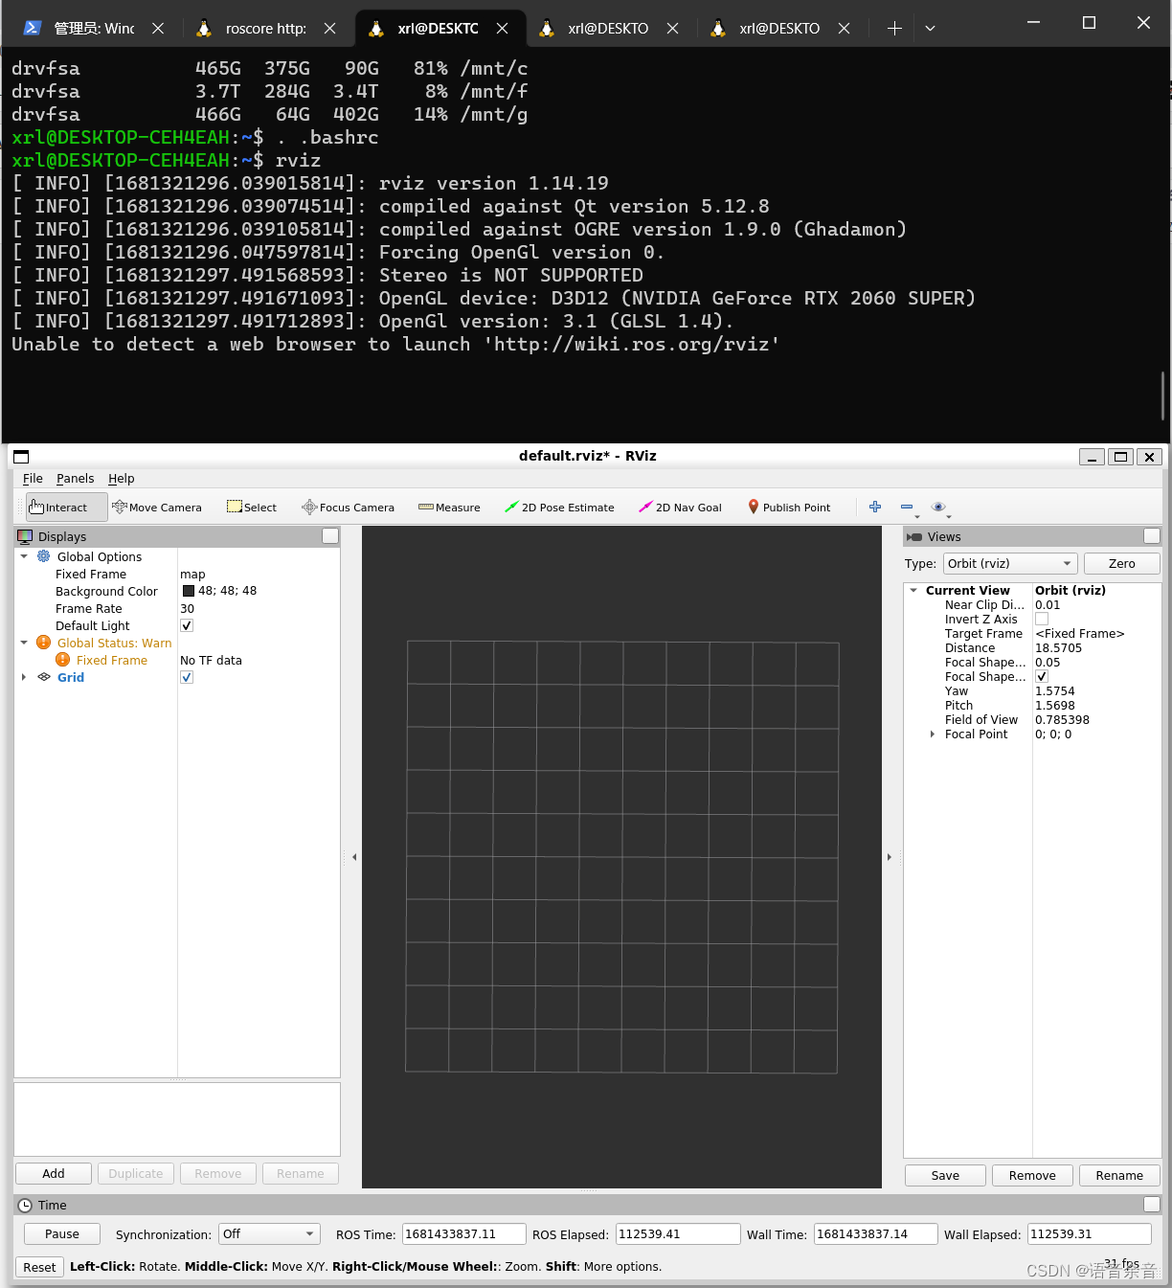Activate the Measure tool
This screenshot has width=1172, height=1288.
(448, 507)
